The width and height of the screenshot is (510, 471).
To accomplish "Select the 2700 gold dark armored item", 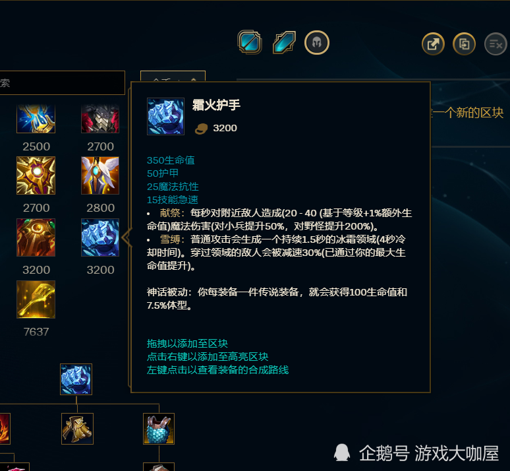I will [x=100, y=119].
